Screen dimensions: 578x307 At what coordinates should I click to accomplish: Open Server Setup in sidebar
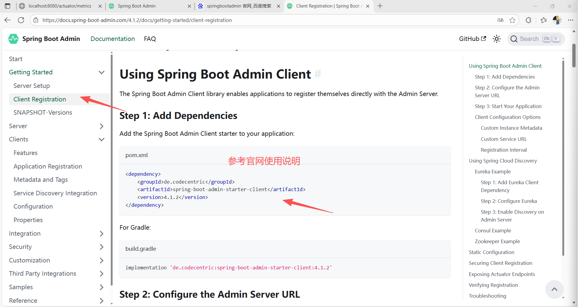tap(32, 86)
